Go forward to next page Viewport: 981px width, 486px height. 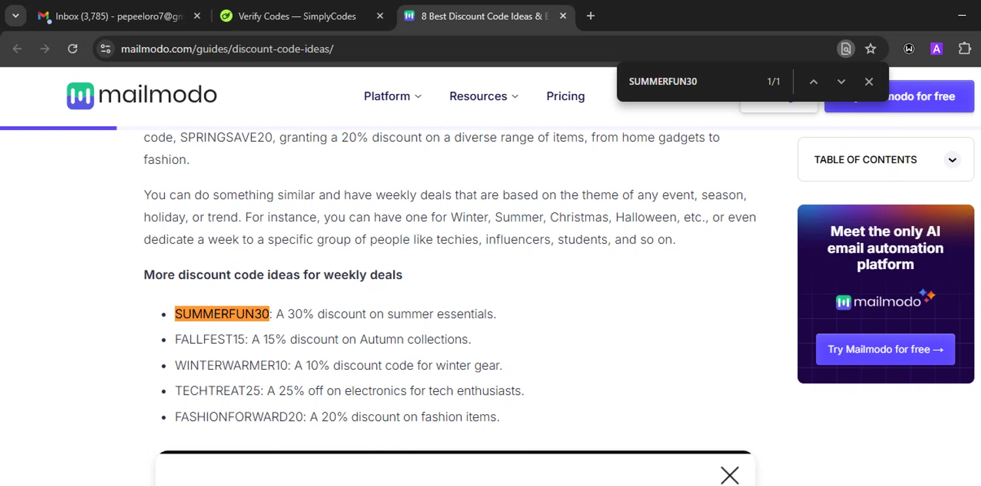pyautogui.click(x=44, y=48)
